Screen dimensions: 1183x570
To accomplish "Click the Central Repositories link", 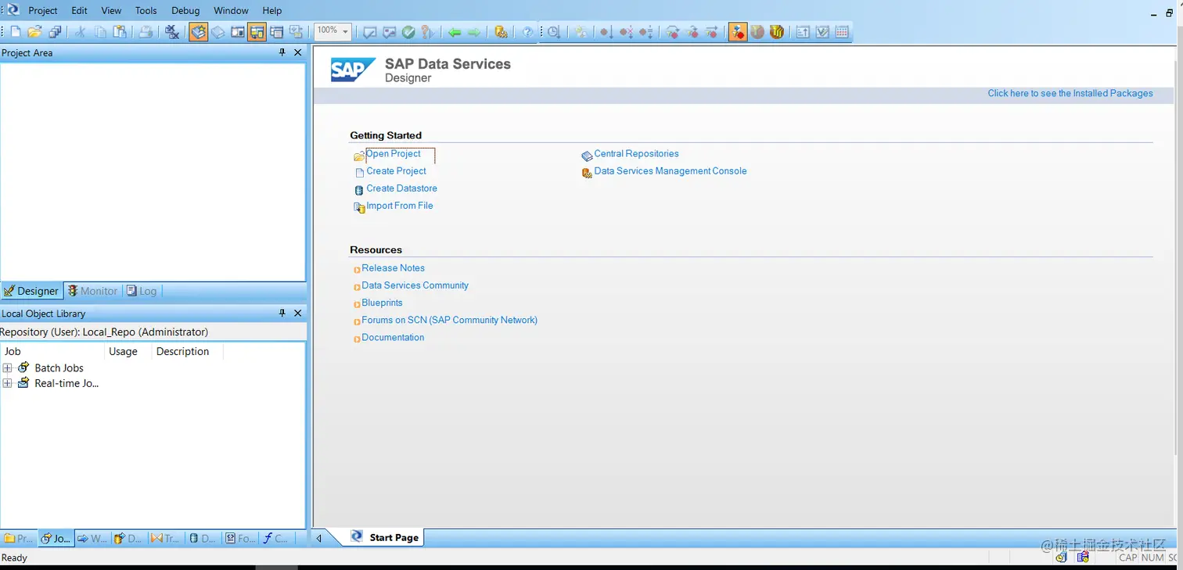I will [636, 154].
